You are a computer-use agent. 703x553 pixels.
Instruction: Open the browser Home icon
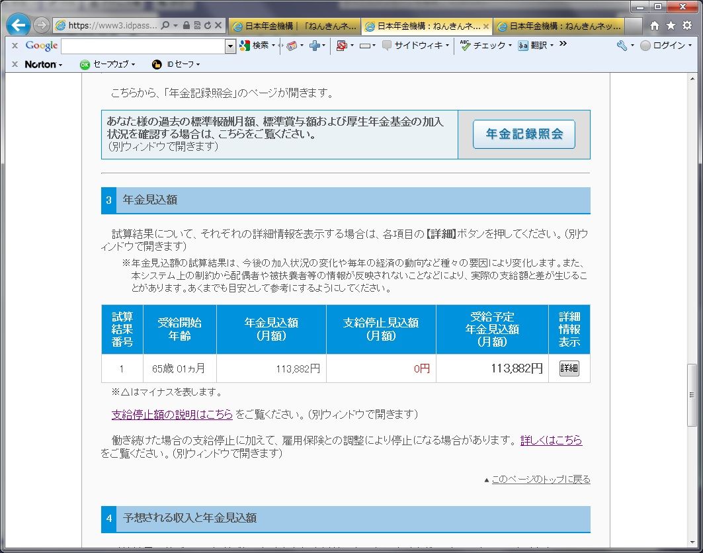click(655, 26)
